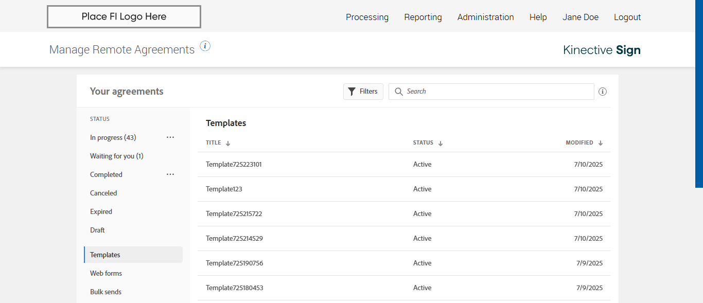Open the Jane Doe user menu
The height and width of the screenshot is (303, 703).
(580, 17)
